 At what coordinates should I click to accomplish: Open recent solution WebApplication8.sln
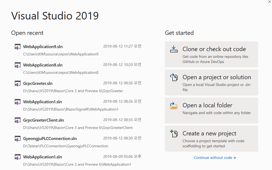coord(43,65)
